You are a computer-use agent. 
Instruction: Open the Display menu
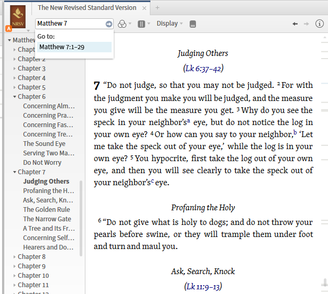pyautogui.click(x=170, y=24)
